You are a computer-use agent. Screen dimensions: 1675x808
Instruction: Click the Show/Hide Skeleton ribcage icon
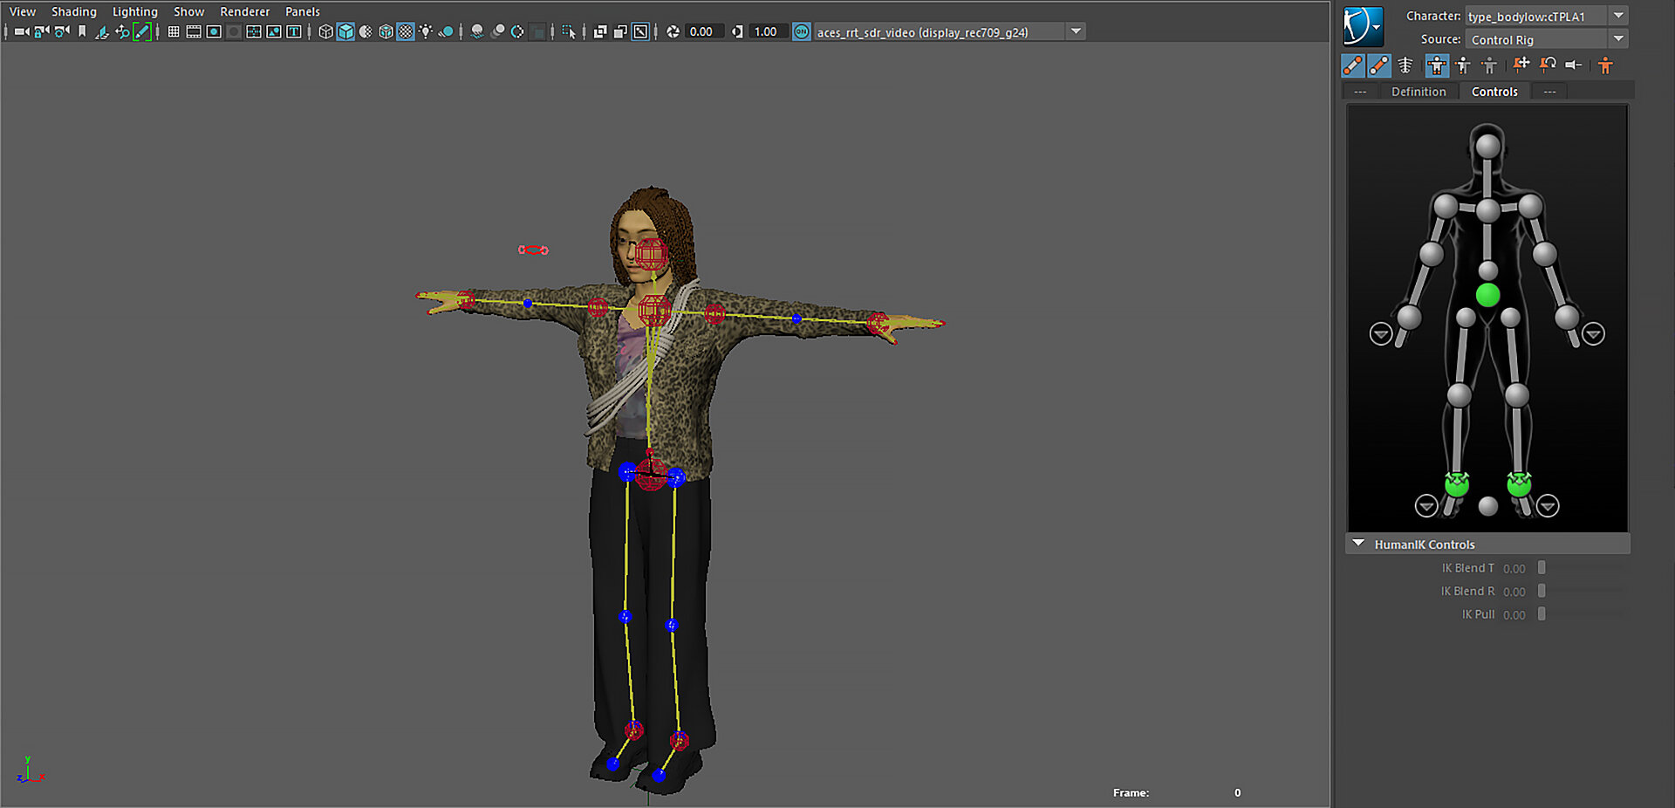[1405, 65]
